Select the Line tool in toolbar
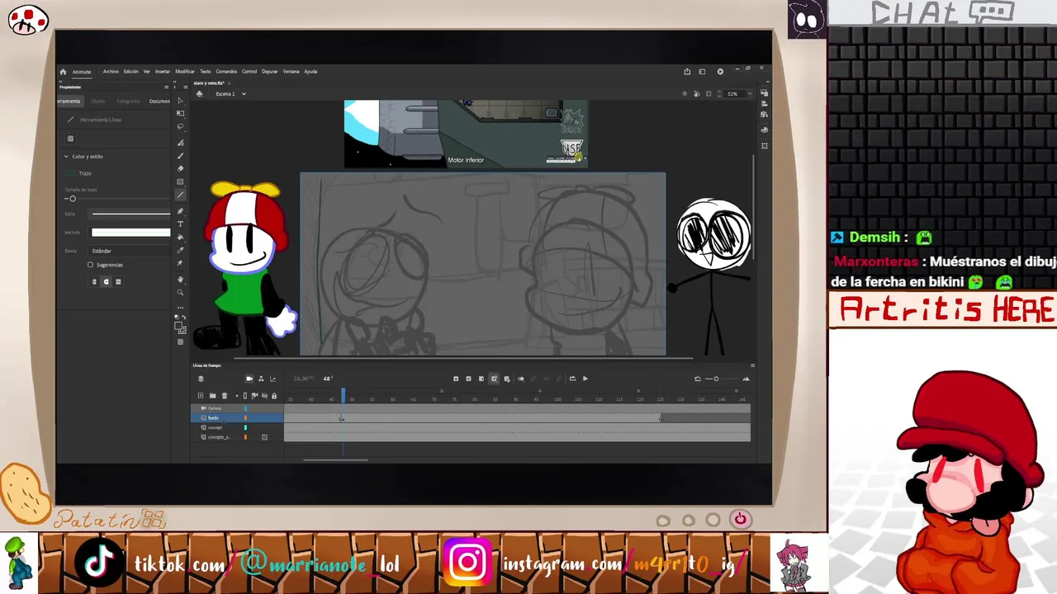Screen dimensions: 1057x594 click(181, 196)
